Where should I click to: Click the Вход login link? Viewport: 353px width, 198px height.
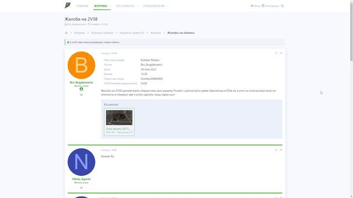(255, 6)
